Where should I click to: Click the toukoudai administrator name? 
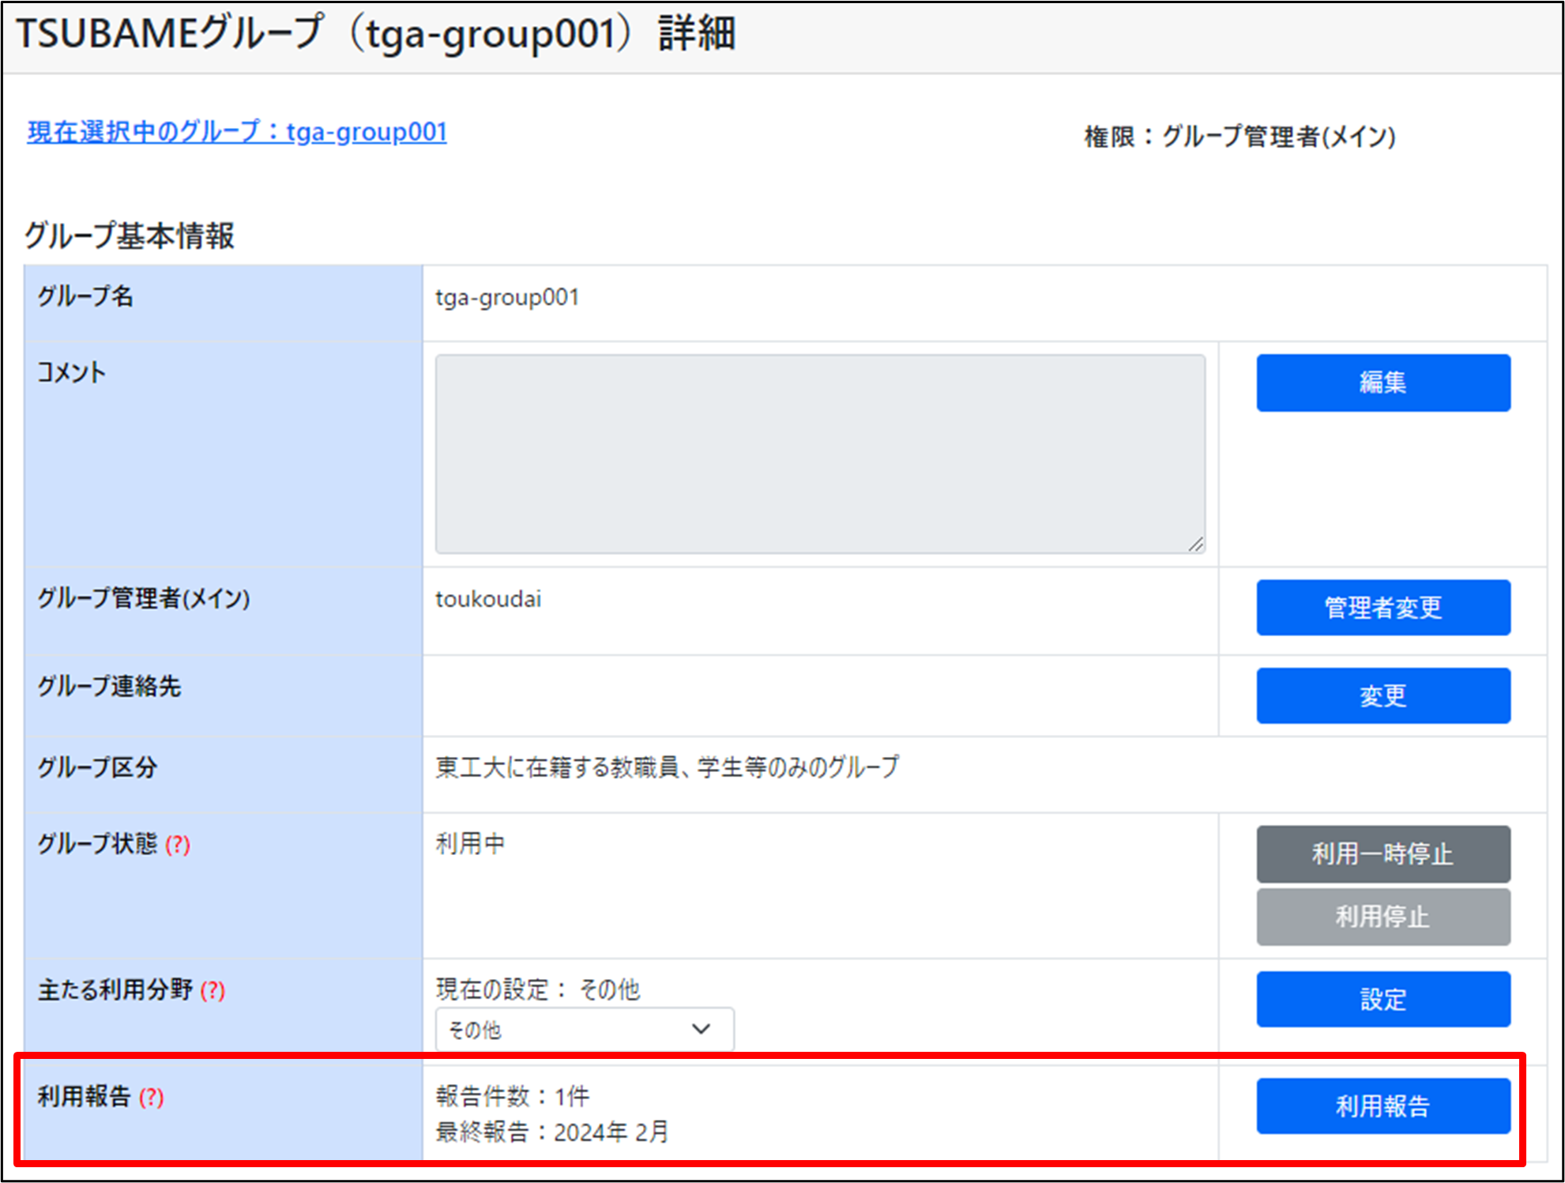click(x=488, y=600)
